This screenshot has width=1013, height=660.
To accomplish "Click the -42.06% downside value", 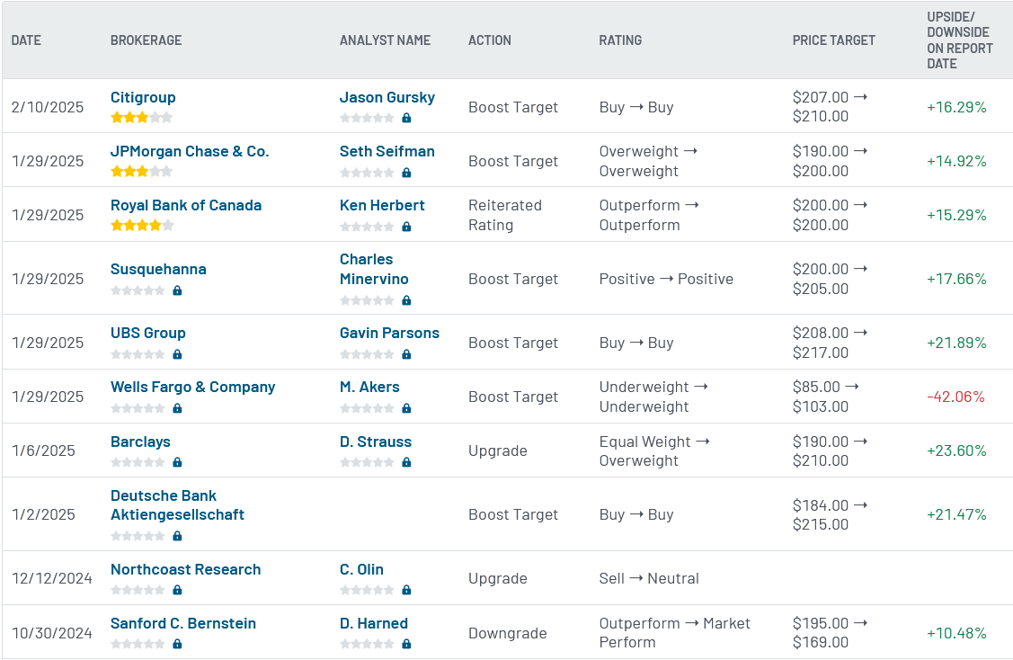I will tap(955, 397).
